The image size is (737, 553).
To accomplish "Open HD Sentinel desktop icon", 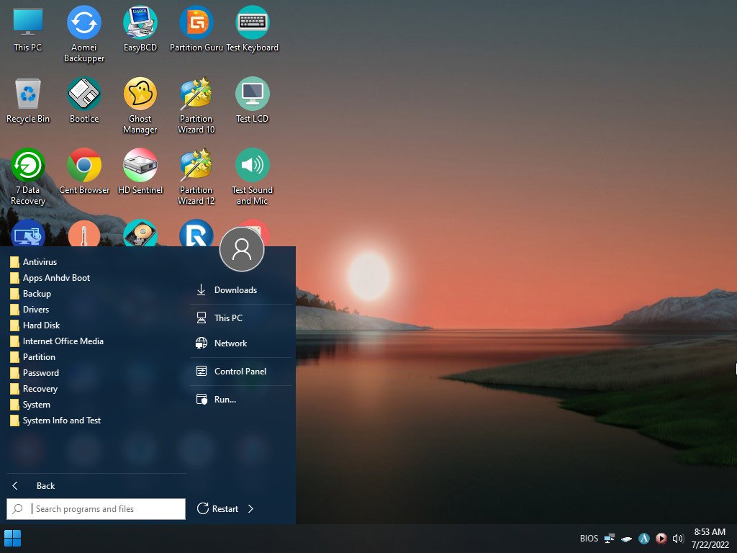I will tap(140, 166).
